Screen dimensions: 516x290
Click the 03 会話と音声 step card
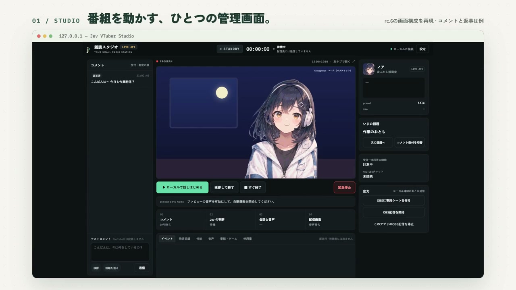tap(280, 220)
